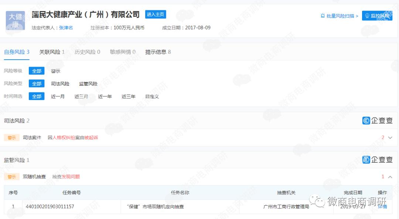Open 详情 link in inspection row
This screenshot has width=399, height=219.
pos(382,207)
